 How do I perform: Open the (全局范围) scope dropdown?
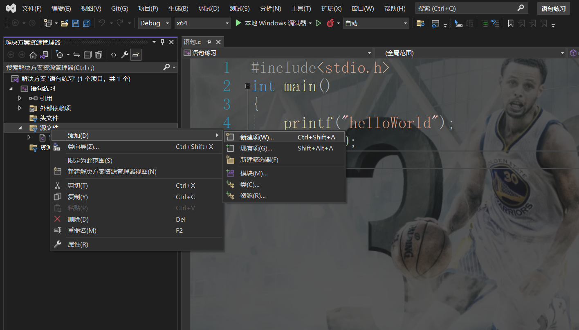[x=470, y=53]
